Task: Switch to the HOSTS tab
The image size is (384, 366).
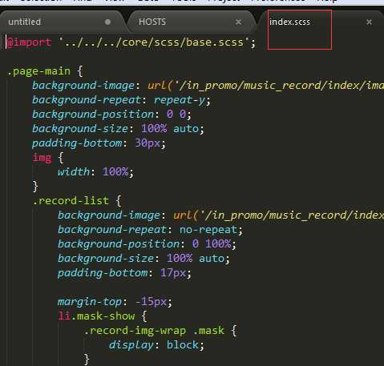Action: pyautogui.click(x=152, y=22)
